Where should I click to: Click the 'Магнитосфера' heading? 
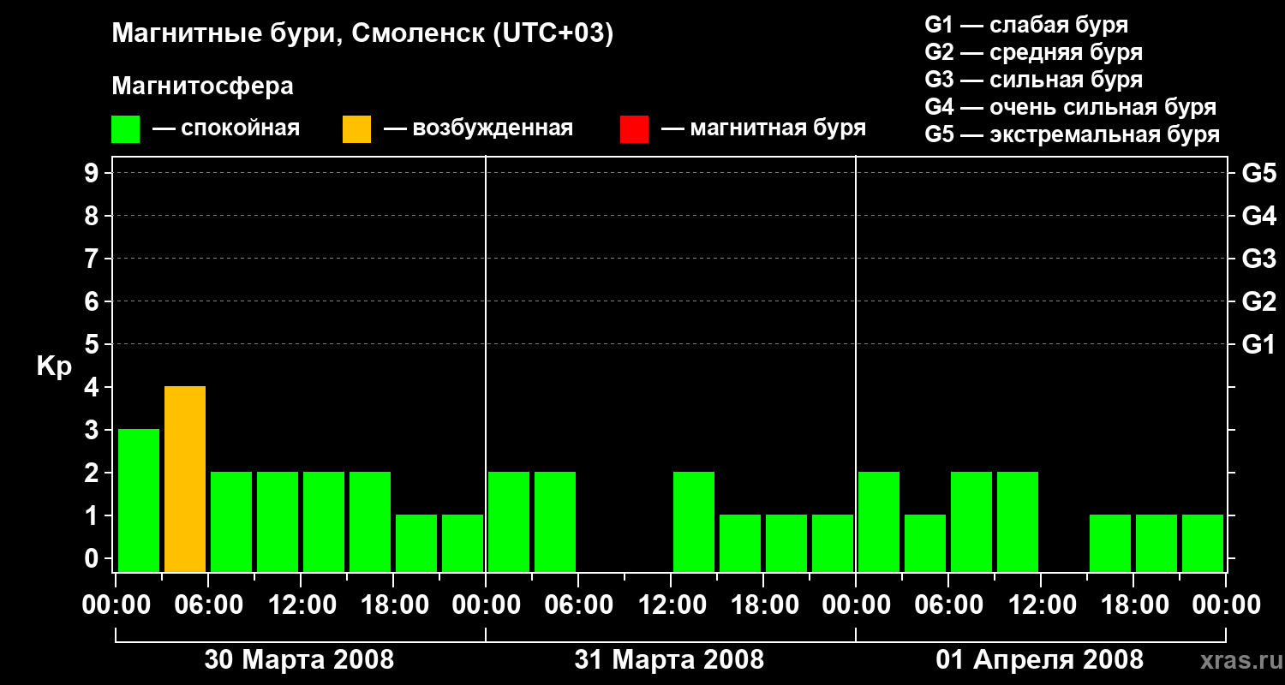pyautogui.click(x=202, y=86)
